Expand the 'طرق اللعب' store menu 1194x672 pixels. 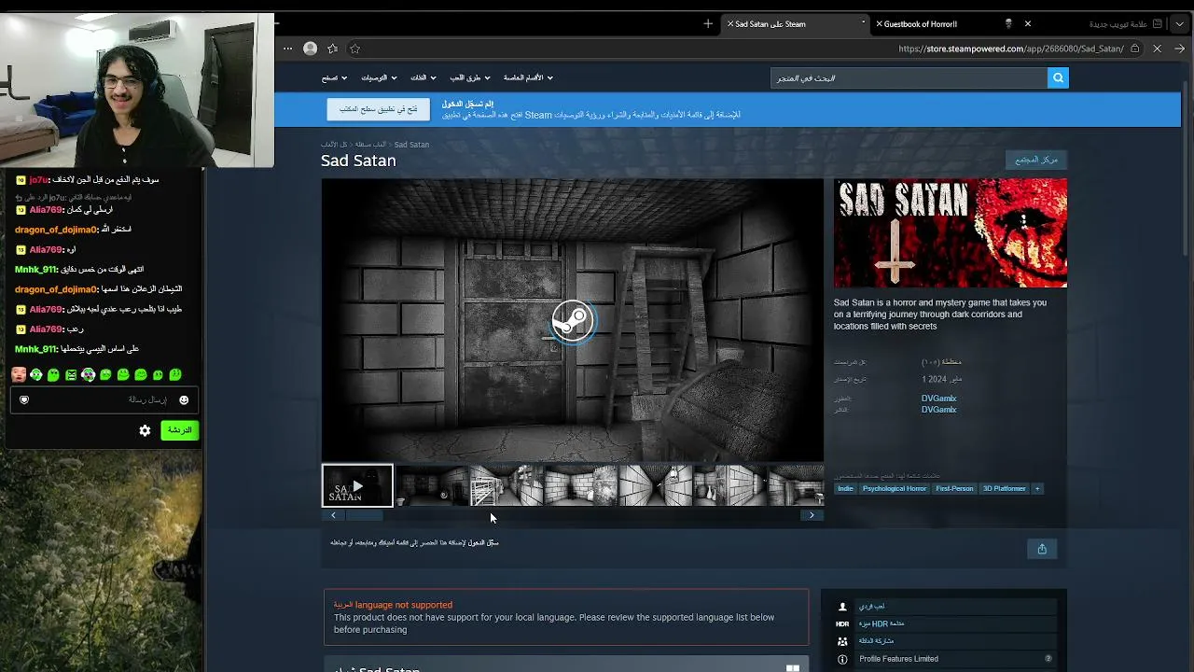coord(470,77)
